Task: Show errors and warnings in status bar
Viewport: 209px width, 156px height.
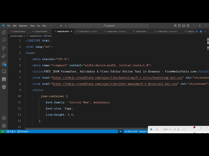Action: (11, 131)
